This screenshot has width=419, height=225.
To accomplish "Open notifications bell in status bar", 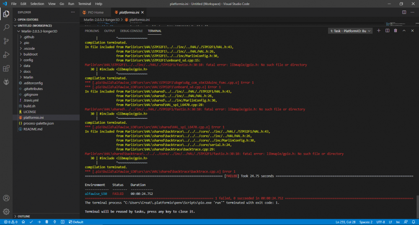I will coord(414,222).
